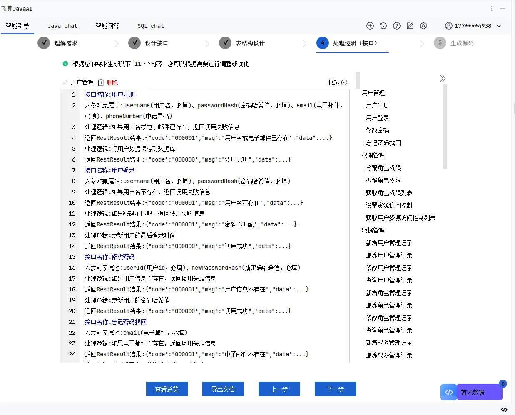Switch to the Java chat tab
Screen dimensions: 515x415
tap(62, 26)
